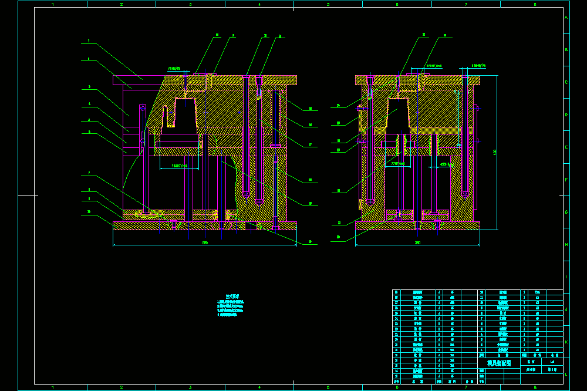Click the 184H7/m6 dimension inside left view
The height and width of the screenshot is (391, 587).
(x=179, y=166)
